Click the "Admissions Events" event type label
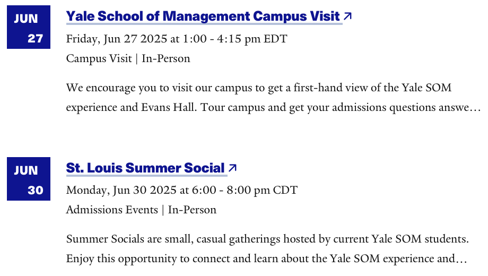 pos(112,210)
